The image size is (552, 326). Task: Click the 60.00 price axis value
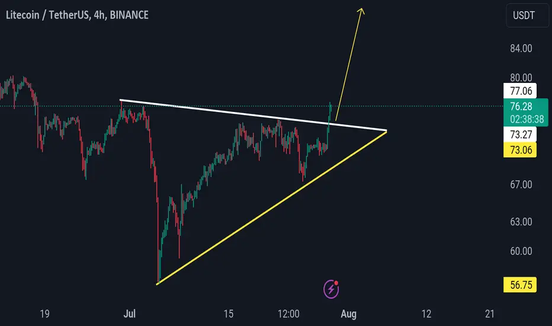pos(521,251)
